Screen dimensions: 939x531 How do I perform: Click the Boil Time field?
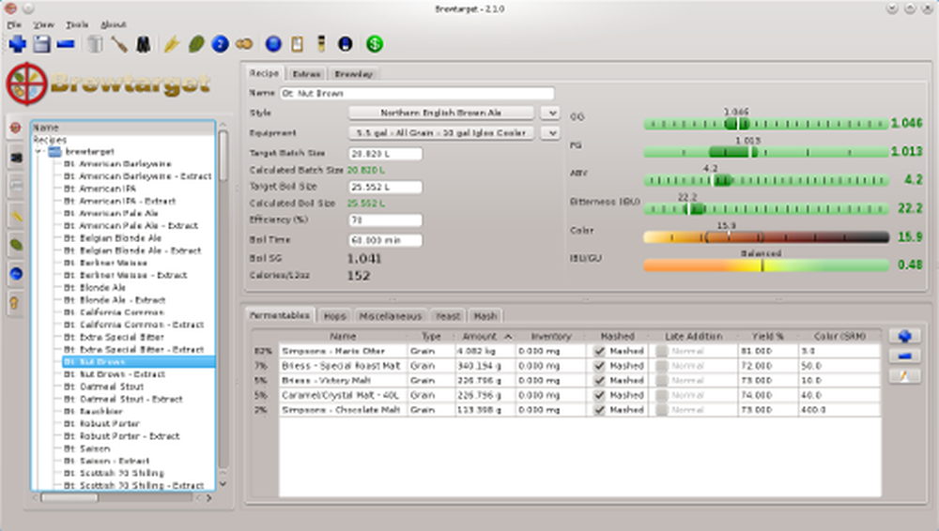385,240
